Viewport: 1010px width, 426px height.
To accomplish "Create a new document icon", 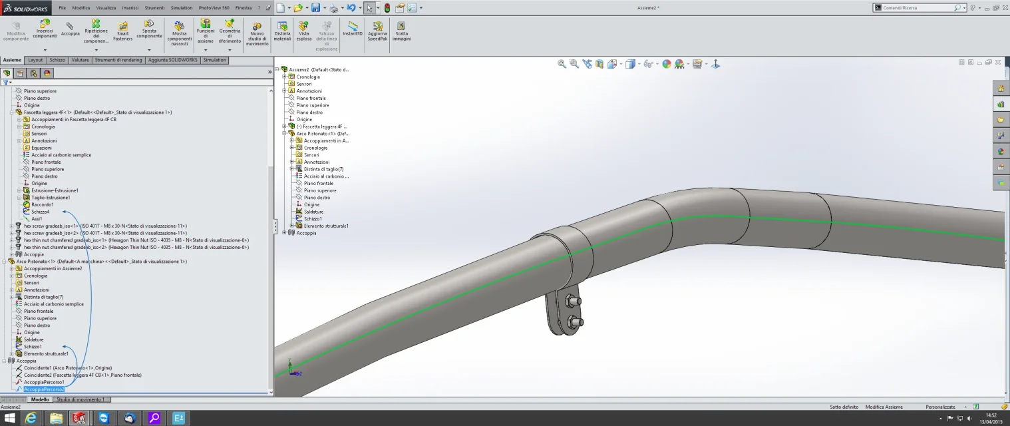I will tap(281, 8).
